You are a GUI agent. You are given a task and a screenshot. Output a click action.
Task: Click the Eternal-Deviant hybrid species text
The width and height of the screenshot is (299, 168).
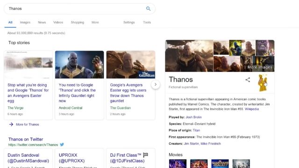coord(199,124)
